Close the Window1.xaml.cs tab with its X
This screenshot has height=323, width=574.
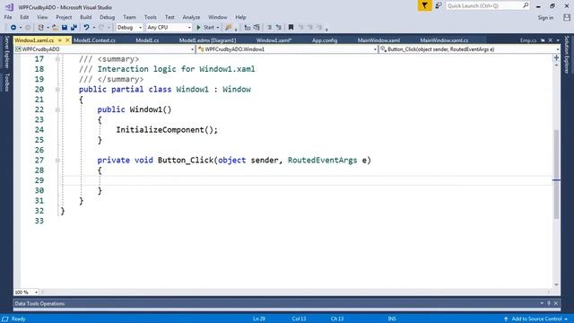67,40
